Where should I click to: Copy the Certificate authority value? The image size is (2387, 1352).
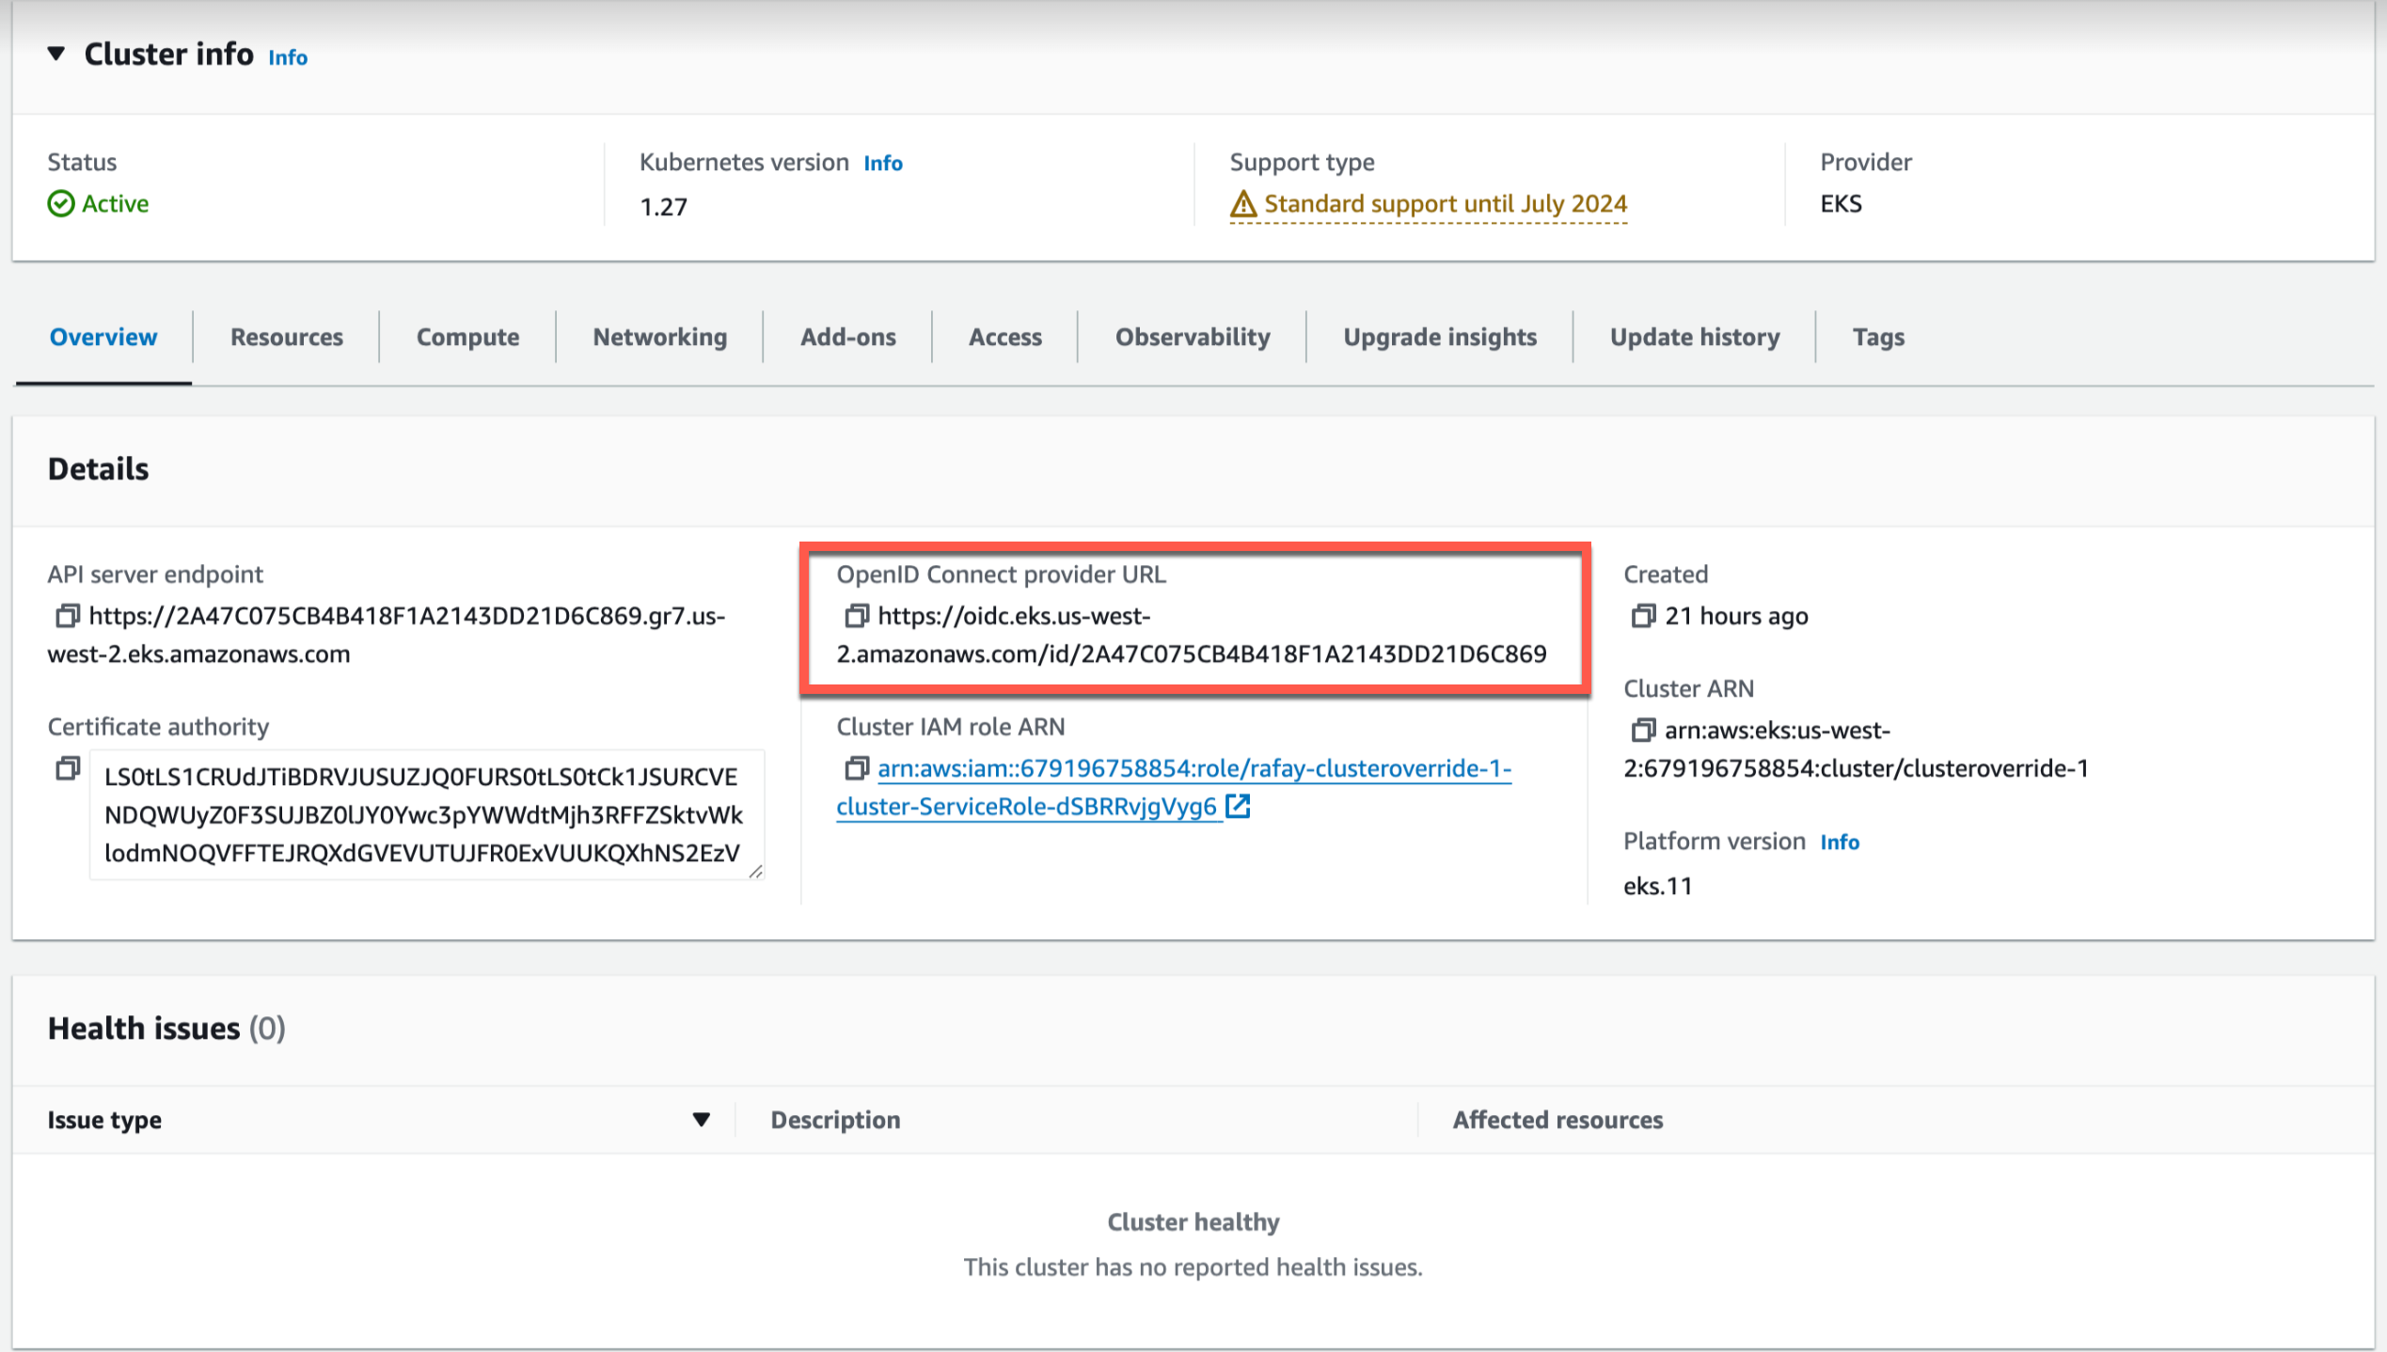coord(68,768)
